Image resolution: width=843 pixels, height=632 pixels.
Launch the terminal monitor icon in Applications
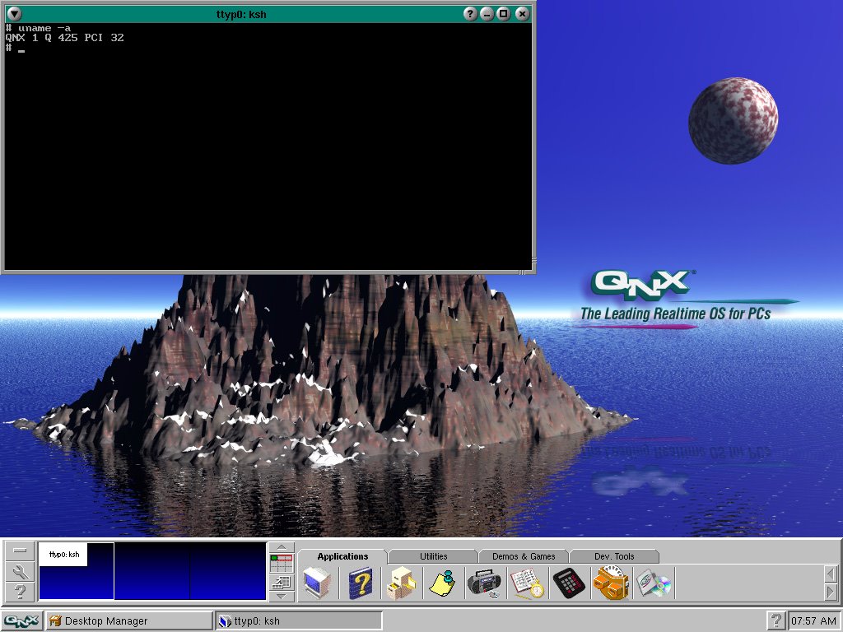317,583
